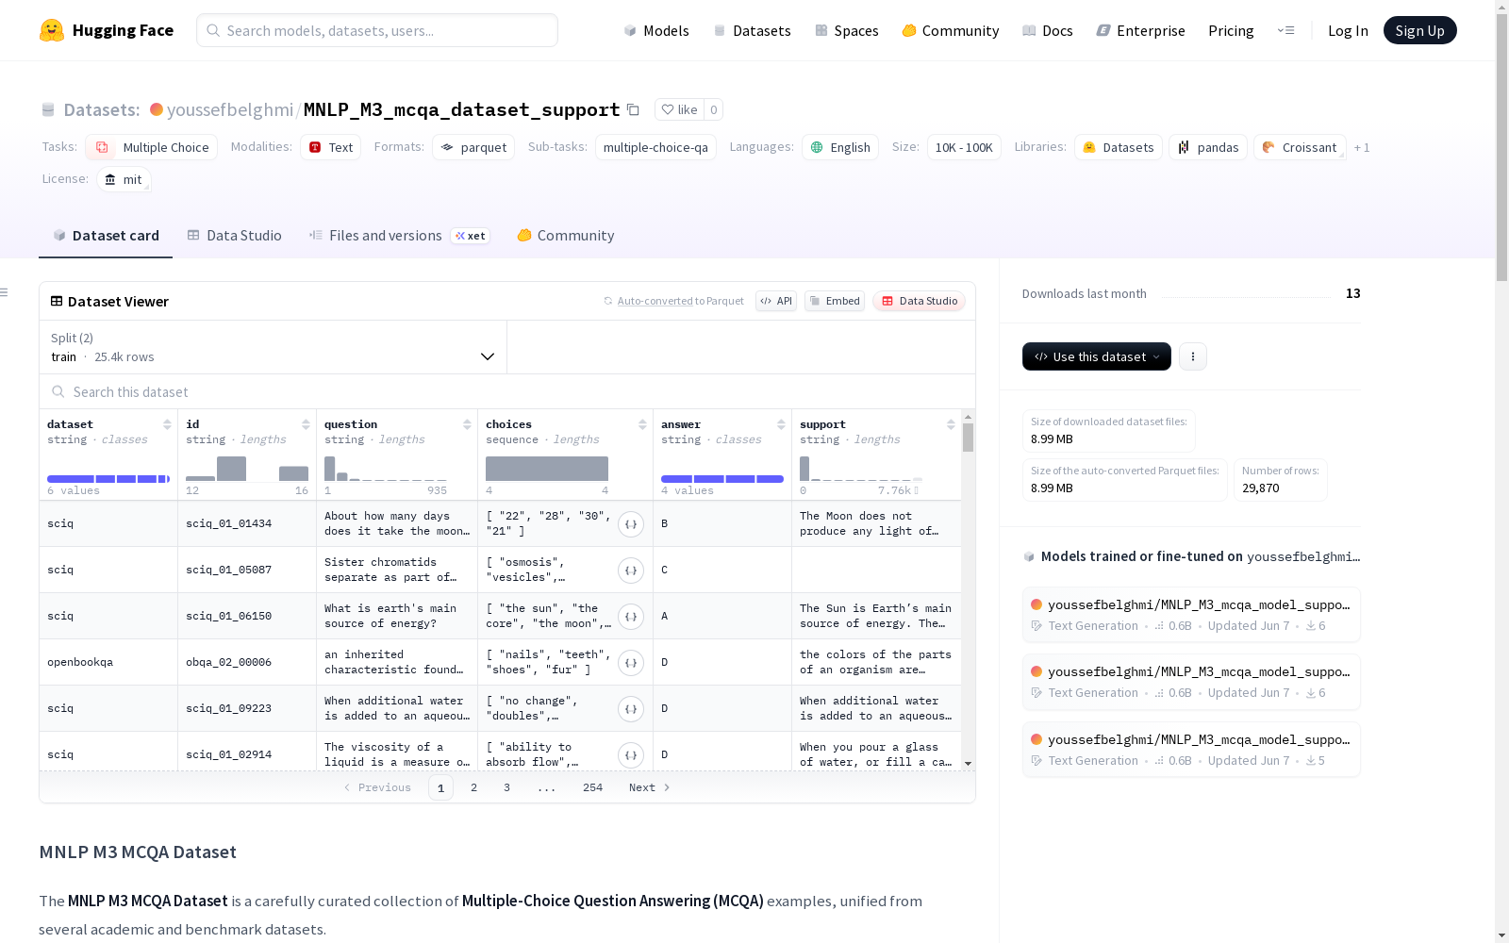
Task: Open the youssefbelghmi profile link in title
Action: tap(230, 109)
